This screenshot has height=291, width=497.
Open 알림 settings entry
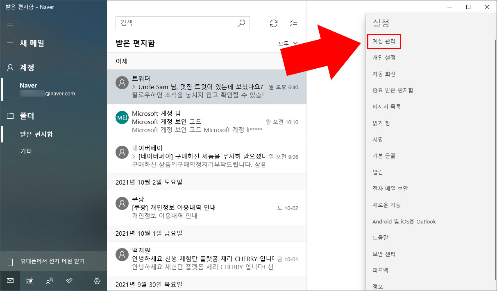(x=378, y=172)
